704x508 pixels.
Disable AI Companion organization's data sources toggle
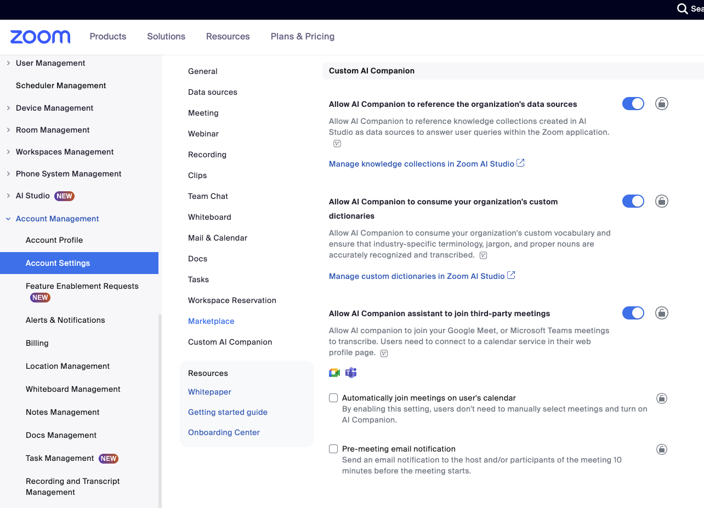(633, 104)
